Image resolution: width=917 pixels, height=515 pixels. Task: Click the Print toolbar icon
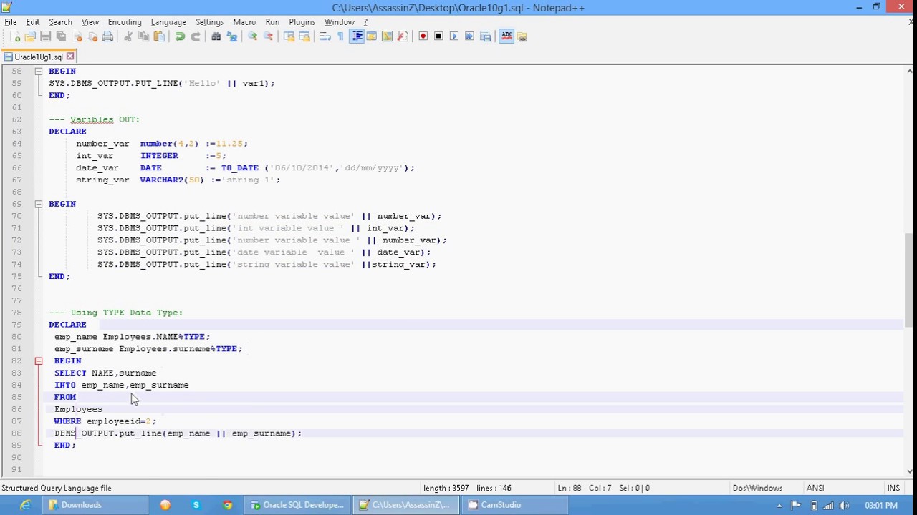coord(107,36)
